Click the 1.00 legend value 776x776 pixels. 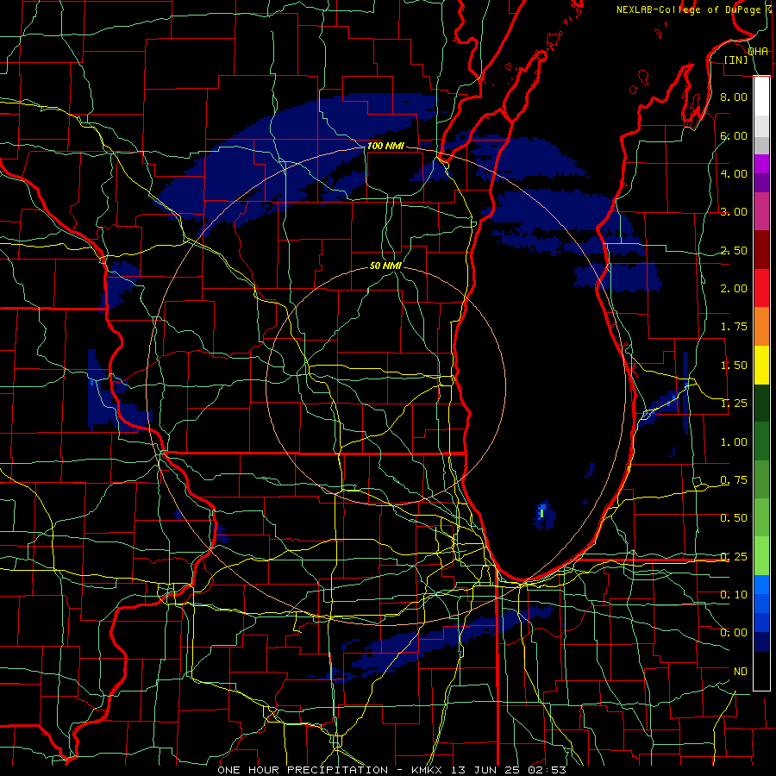click(734, 442)
